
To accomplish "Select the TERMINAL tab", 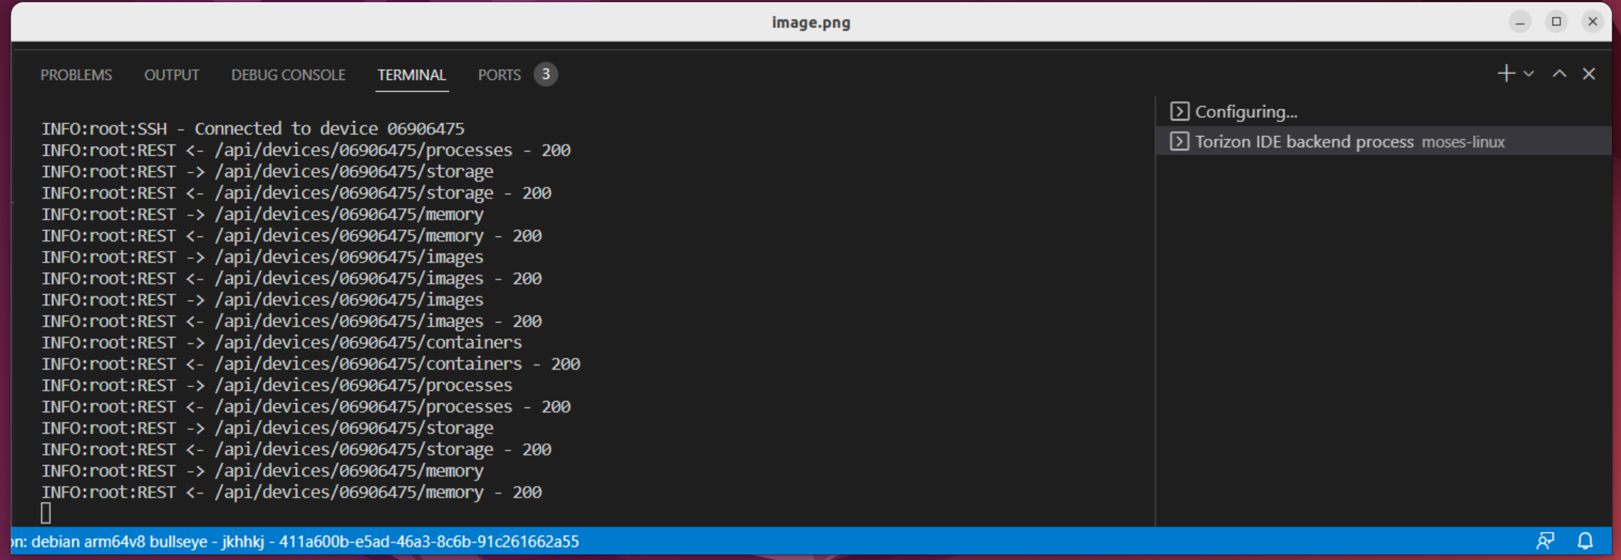I will (412, 75).
